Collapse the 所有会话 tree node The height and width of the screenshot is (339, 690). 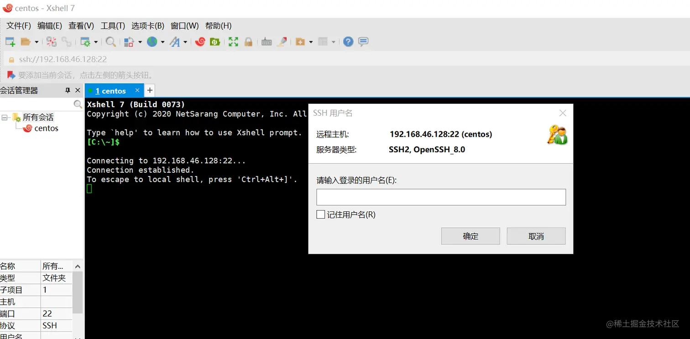coord(5,118)
